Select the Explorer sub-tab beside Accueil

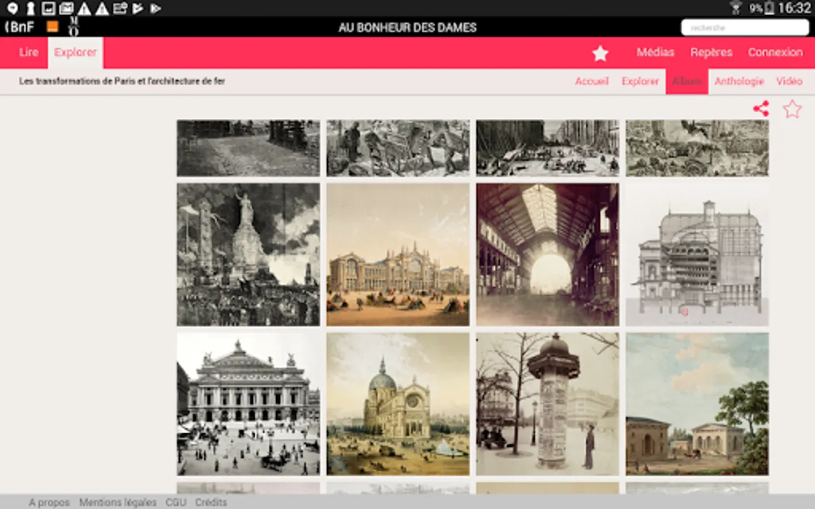point(640,81)
